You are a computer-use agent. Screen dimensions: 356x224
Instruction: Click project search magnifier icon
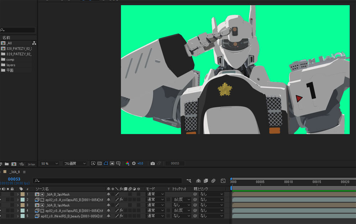point(2,30)
